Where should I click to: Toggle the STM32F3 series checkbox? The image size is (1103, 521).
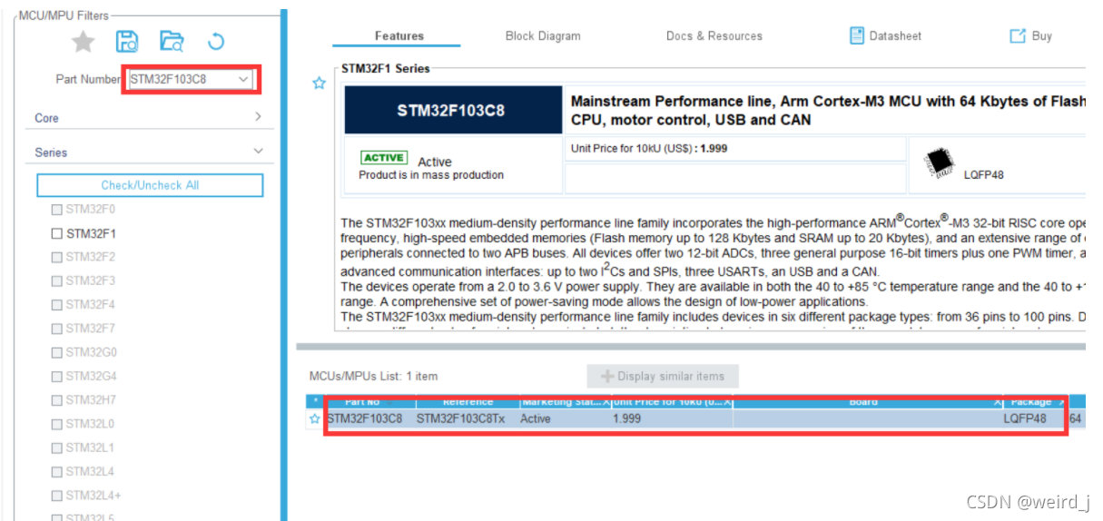tap(57, 280)
